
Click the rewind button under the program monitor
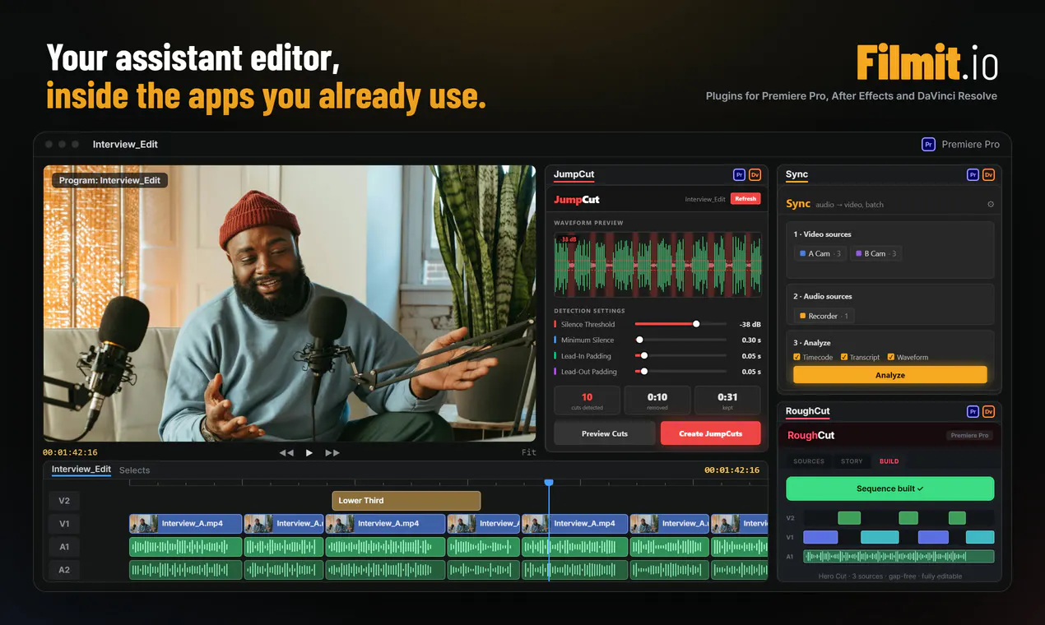coord(286,452)
